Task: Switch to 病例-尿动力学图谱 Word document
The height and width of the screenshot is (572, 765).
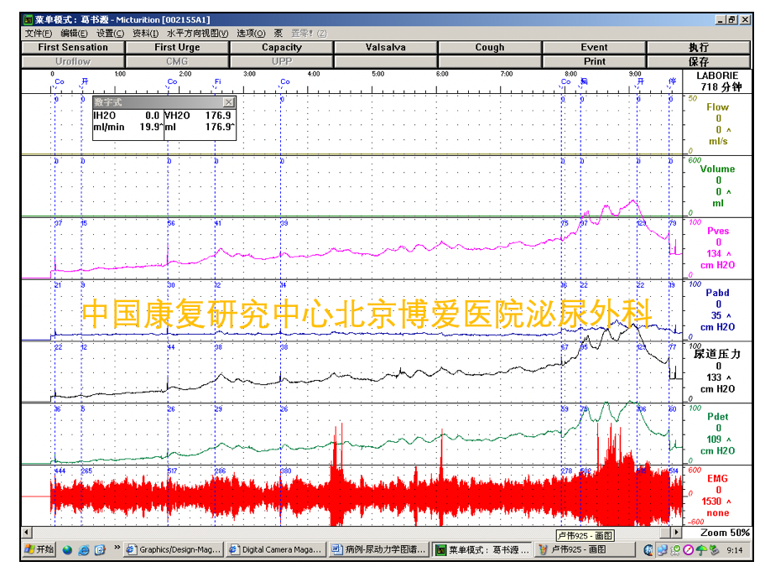Action: point(380,549)
